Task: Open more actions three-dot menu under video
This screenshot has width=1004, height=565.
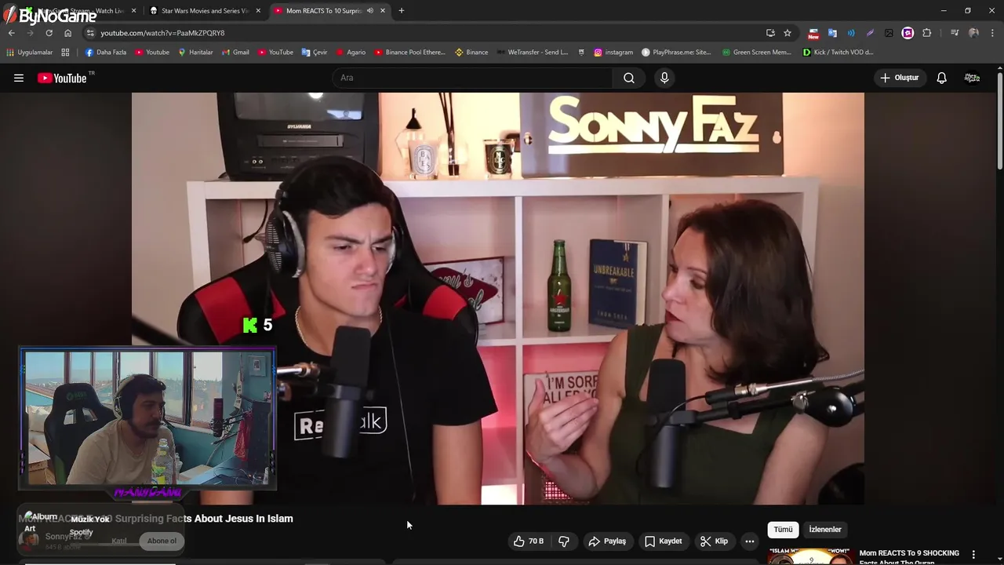Action: pyautogui.click(x=750, y=541)
